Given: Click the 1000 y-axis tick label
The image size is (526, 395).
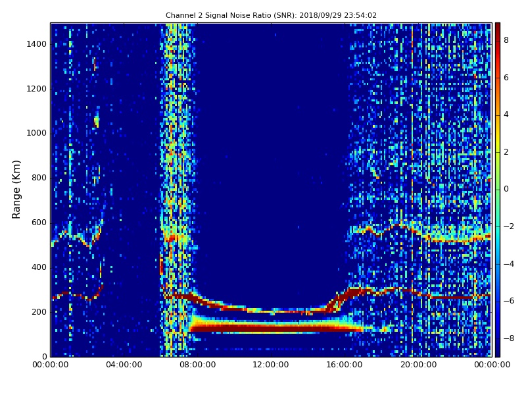Looking at the screenshot, I should point(37,133).
